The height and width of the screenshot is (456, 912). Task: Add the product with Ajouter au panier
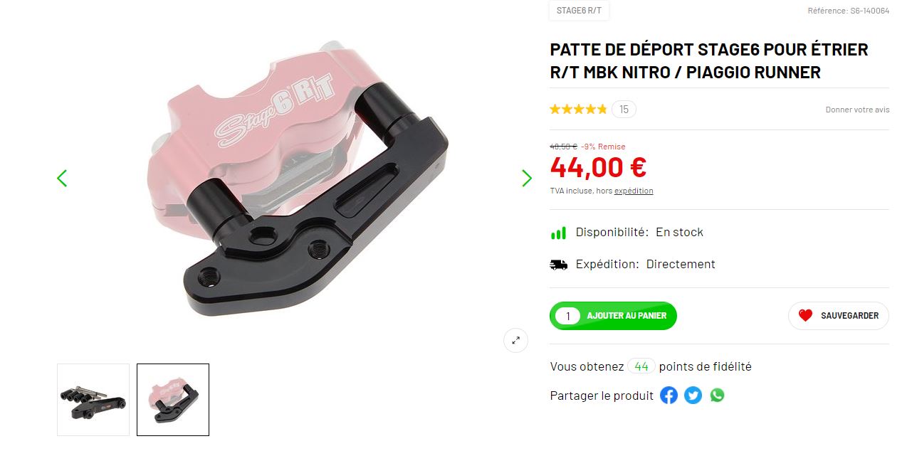click(x=627, y=316)
